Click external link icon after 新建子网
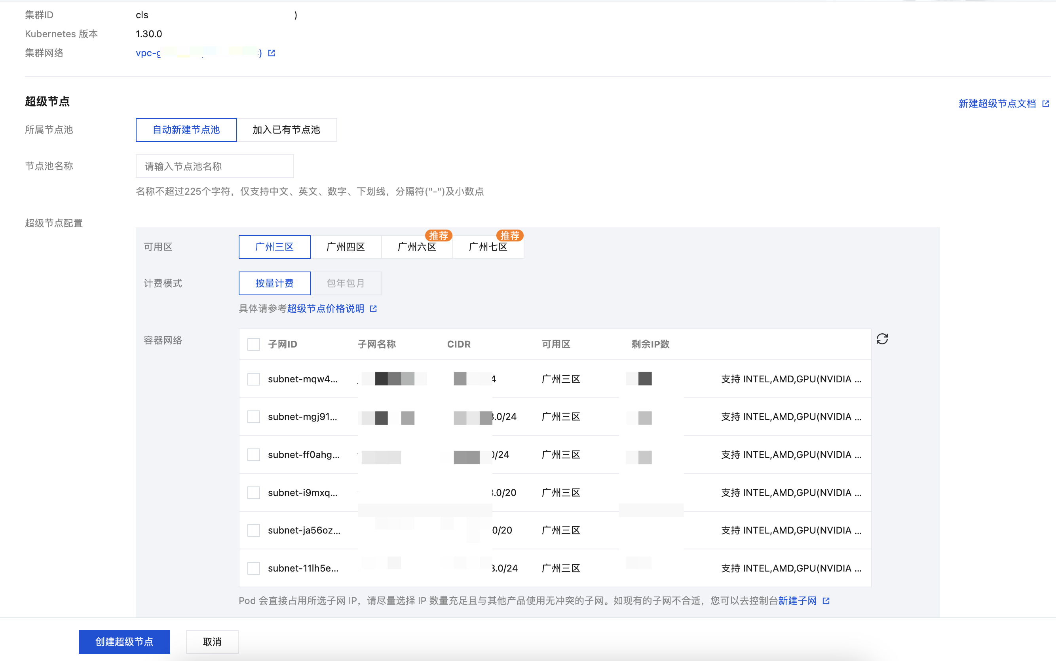The image size is (1056, 661). point(826,601)
